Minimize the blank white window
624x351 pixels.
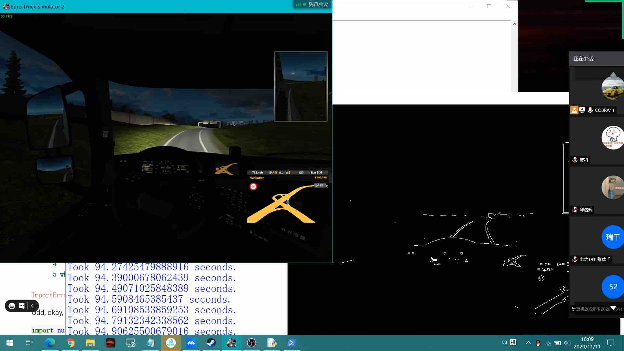click(x=470, y=6)
